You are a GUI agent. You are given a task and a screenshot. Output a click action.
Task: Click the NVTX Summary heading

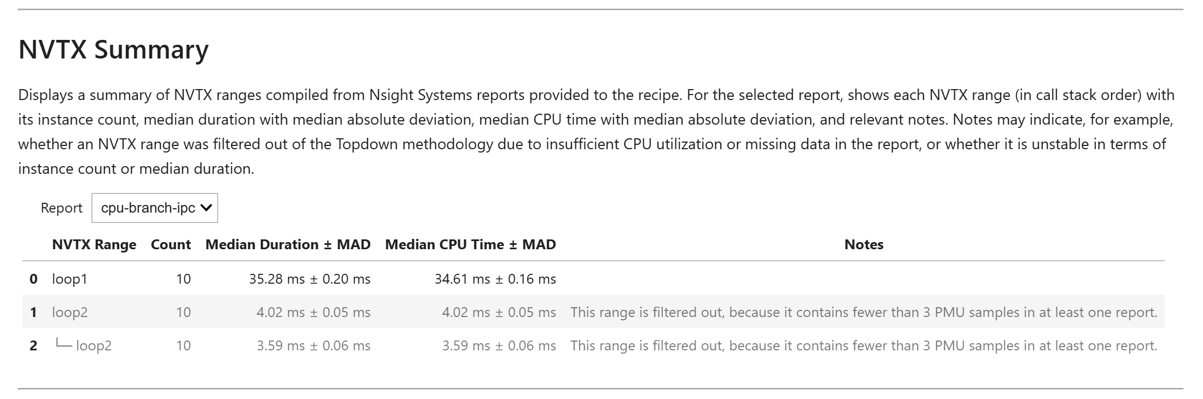point(113,50)
